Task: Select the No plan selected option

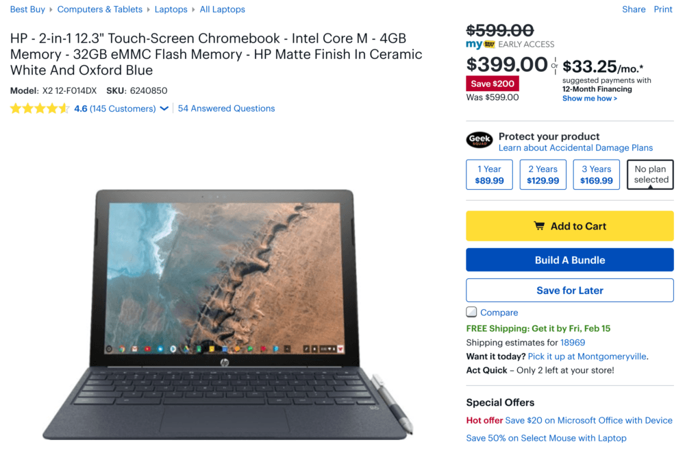Action: click(x=651, y=174)
